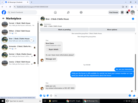The image size is (138, 103).
Task: Click the conversation list scrollbar
Action: 38,43
